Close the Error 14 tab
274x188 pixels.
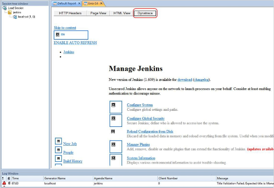pyautogui.click(x=101, y=3)
